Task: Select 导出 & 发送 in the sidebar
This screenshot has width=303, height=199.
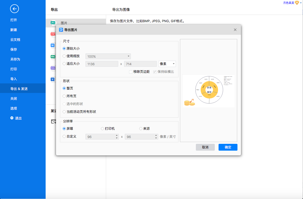Action: (23, 89)
